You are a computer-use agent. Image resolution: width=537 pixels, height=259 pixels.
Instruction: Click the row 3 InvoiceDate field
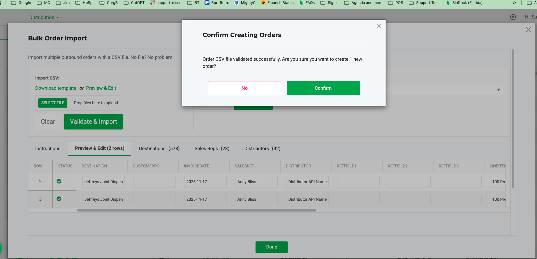(205, 199)
